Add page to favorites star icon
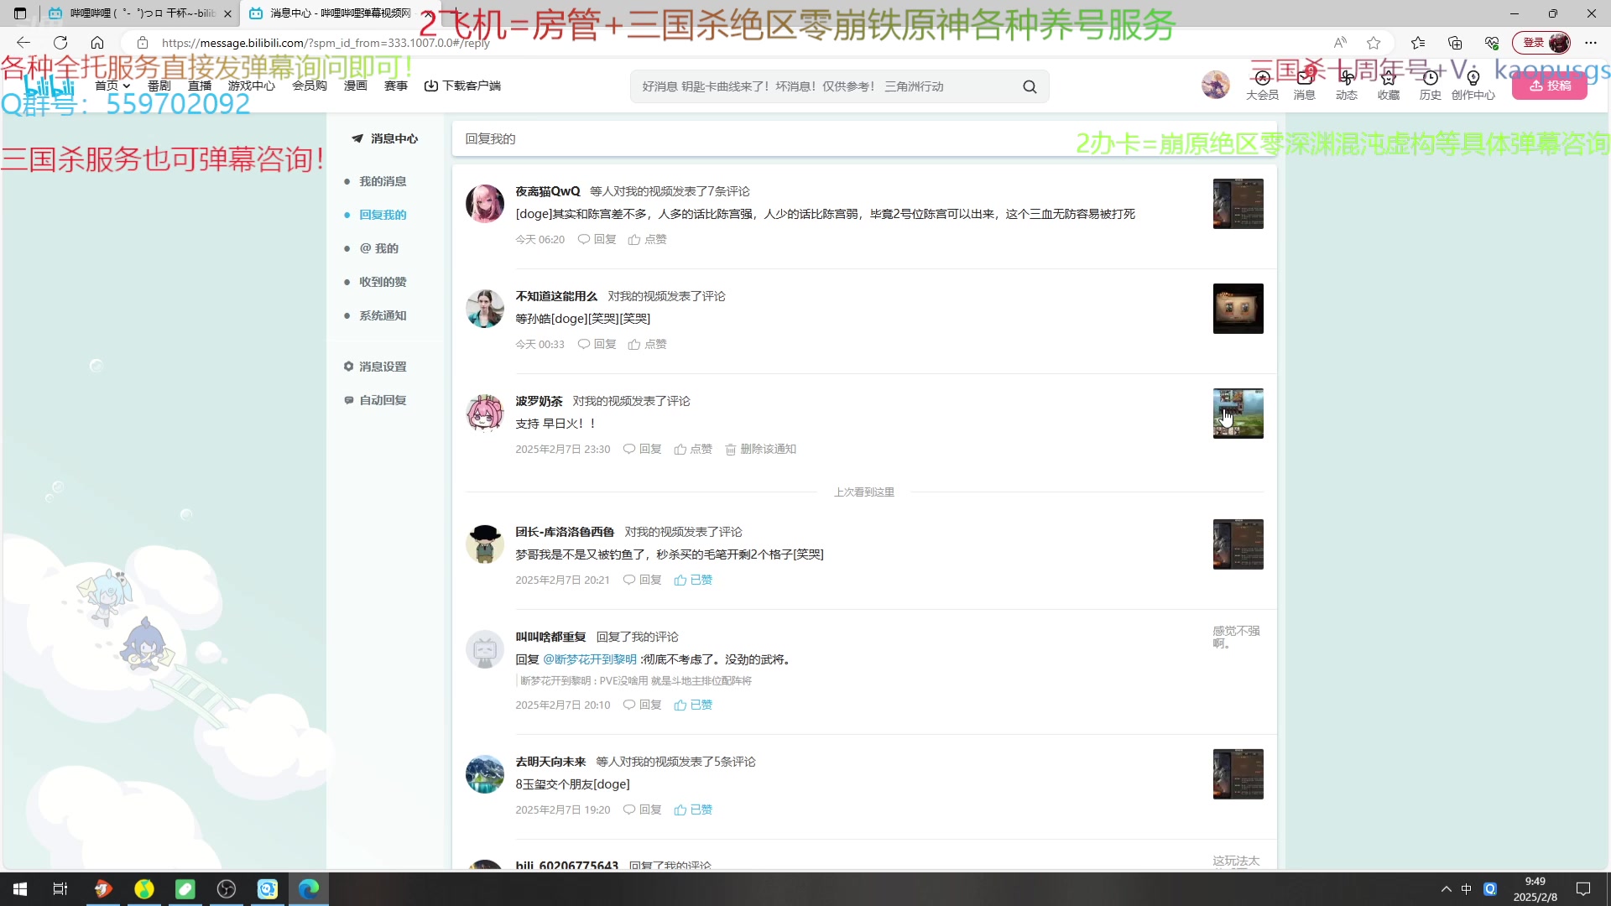The image size is (1611, 906). (1374, 43)
